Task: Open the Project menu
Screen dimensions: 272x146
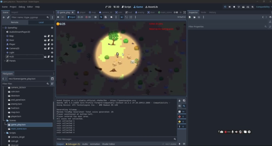Action: click(13, 7)
